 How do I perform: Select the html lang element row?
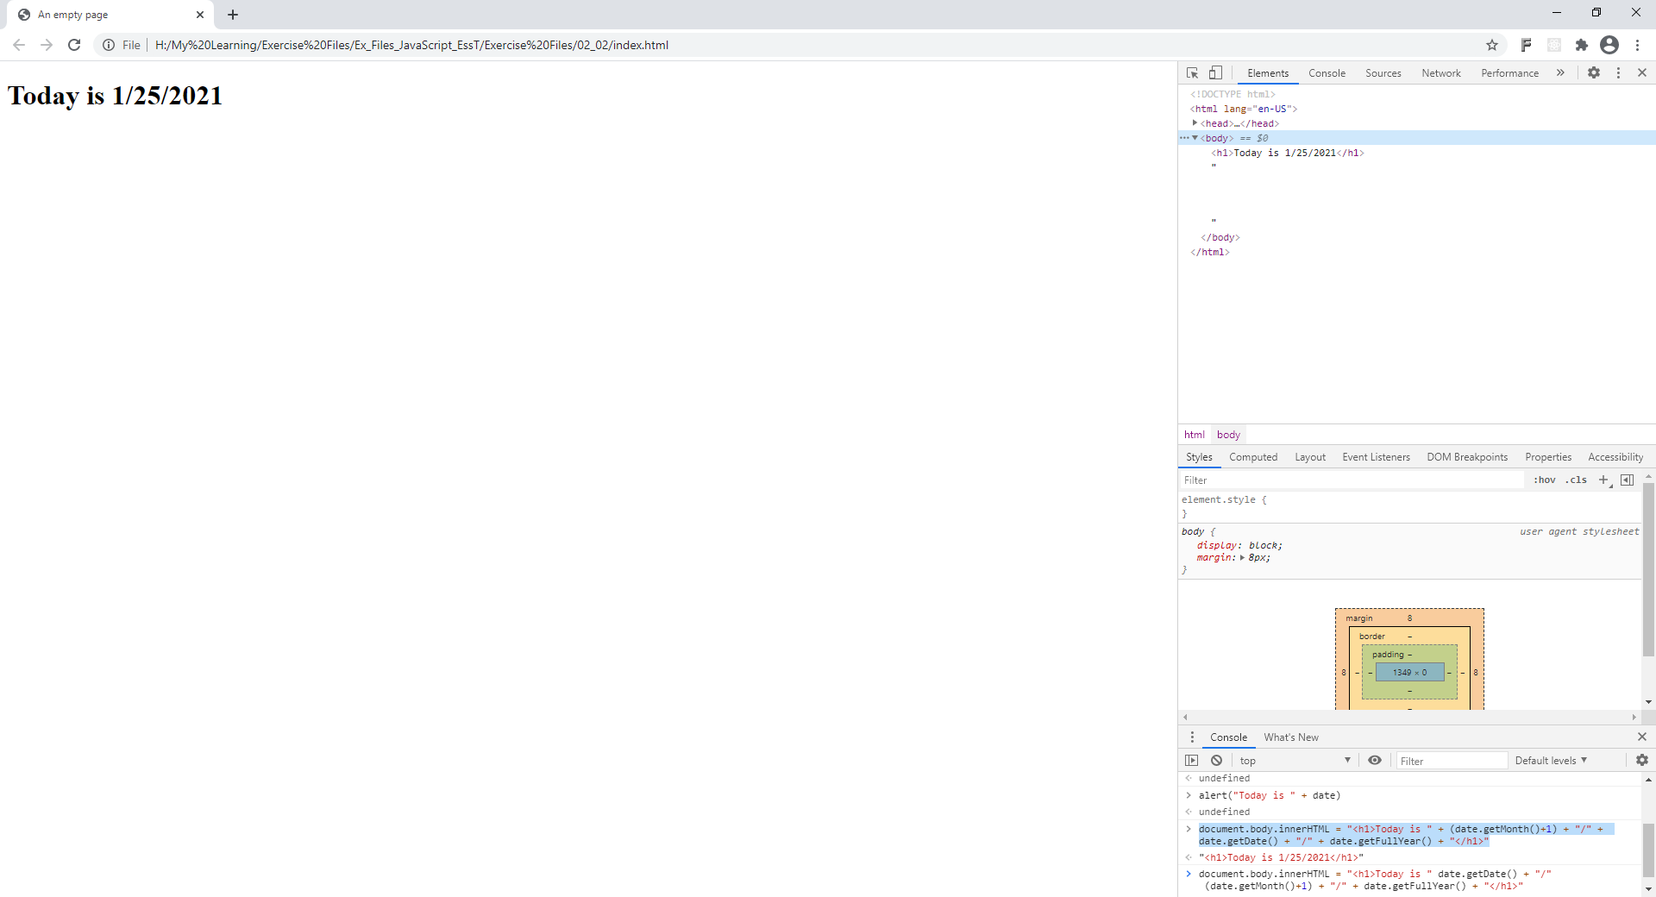1244,109
